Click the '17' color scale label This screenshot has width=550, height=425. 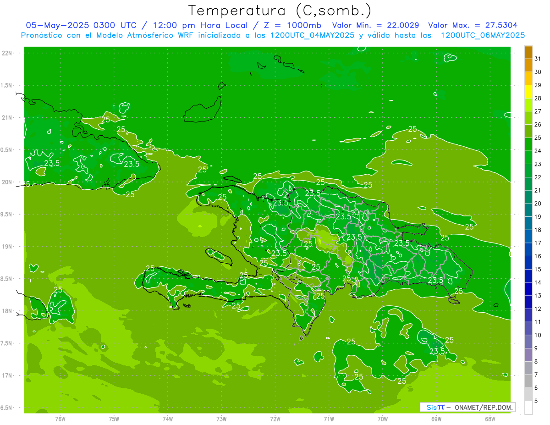538,243
